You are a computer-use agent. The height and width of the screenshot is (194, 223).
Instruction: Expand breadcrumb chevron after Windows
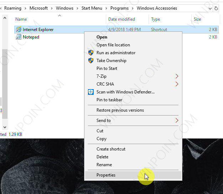click(x=78, y=9)
